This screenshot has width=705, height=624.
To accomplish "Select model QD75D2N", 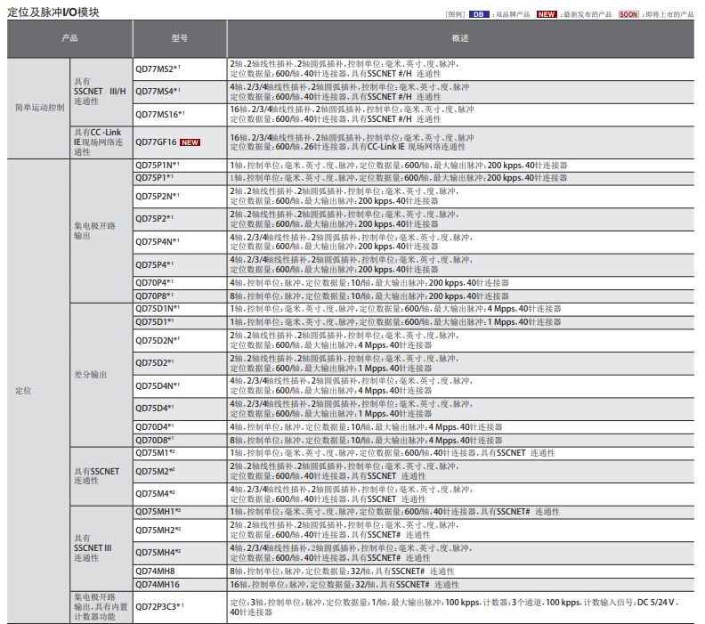I will (x=180, y=340).
